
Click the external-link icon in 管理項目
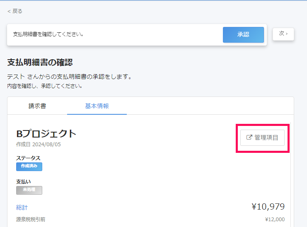[249, 137]
